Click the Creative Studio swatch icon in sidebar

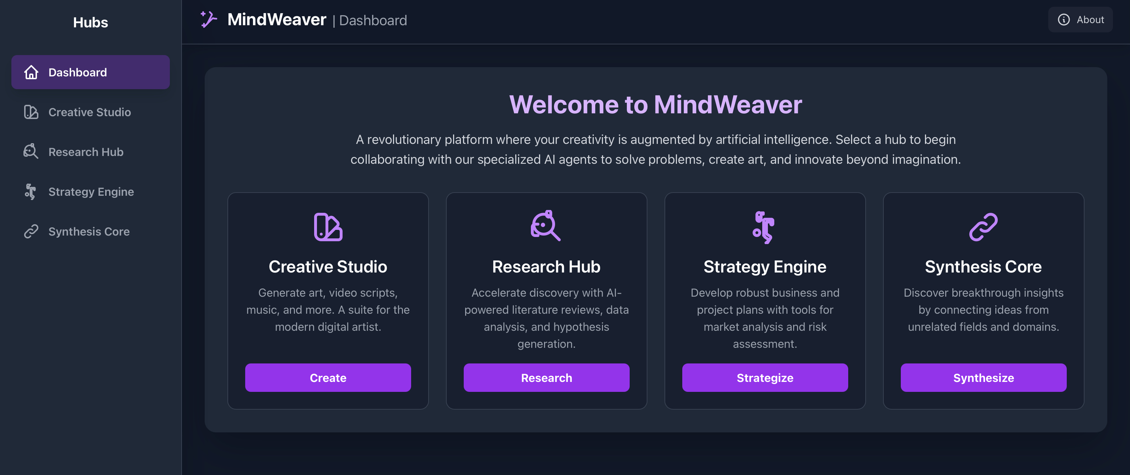pyautogui.click(x=31, y=112)
